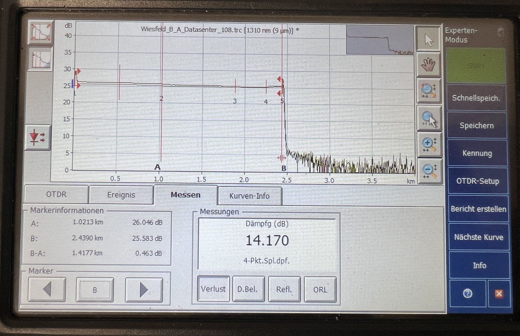
Task: Open the Ereignis tab
Action: tap(121, 195)
